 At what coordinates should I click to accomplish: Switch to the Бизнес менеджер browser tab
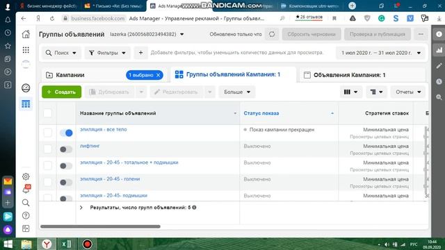coord(49,6)
